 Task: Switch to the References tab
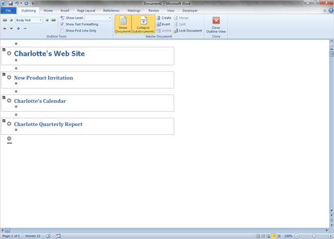111,10
